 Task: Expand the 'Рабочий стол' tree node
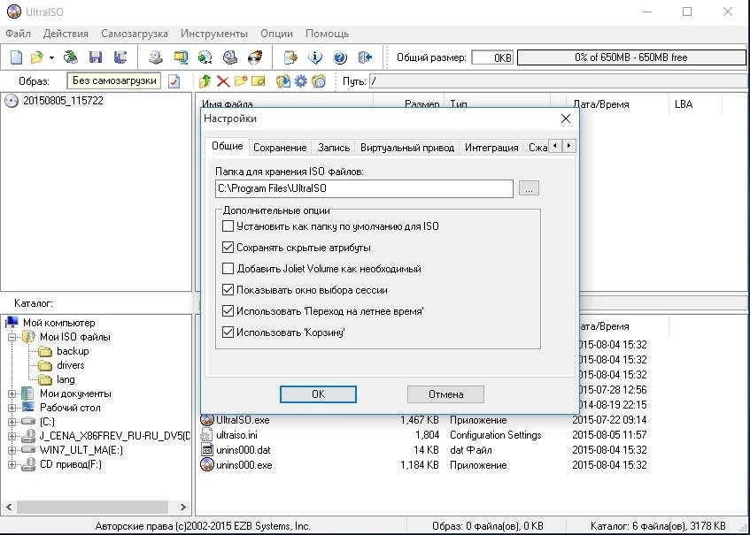[x=12, y=408]
